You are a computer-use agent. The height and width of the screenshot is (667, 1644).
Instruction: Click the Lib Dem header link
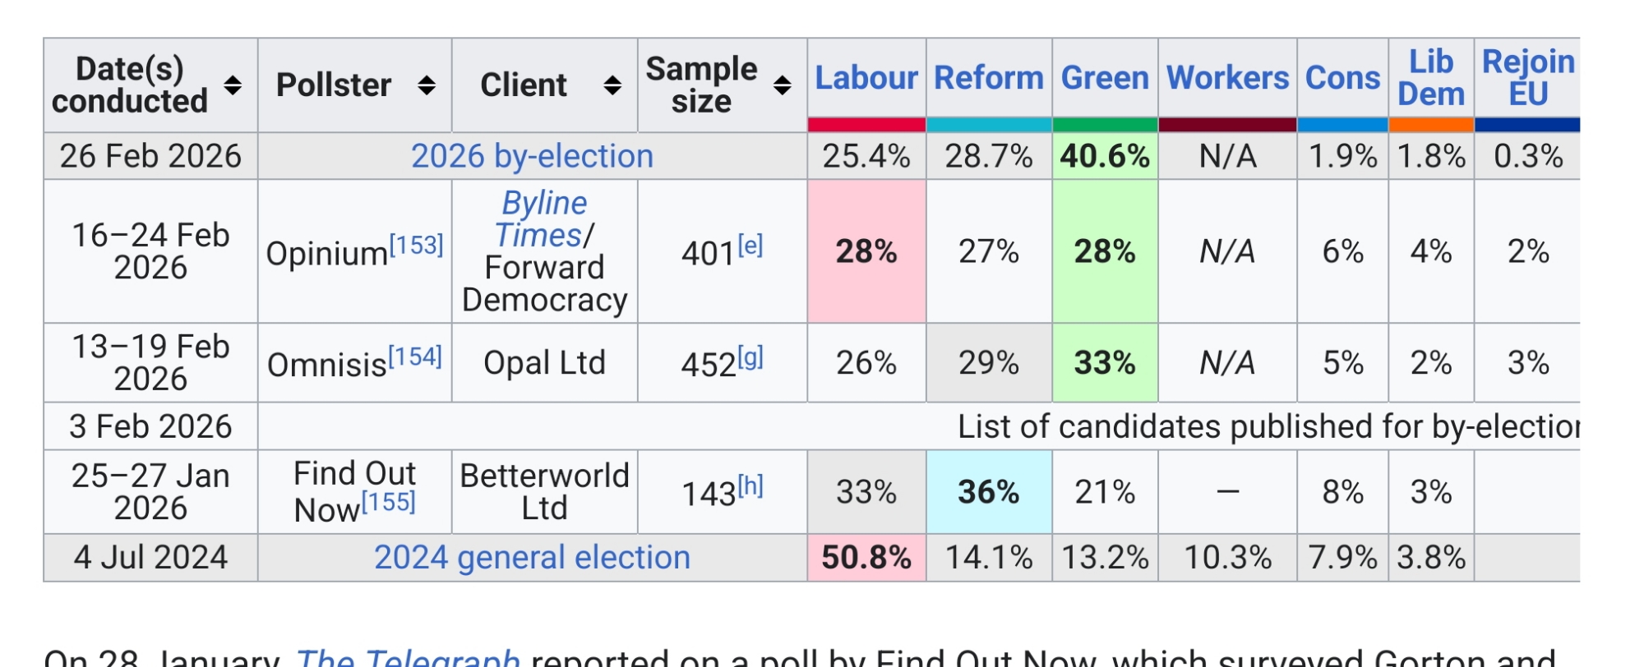(x=1430, y=78)
